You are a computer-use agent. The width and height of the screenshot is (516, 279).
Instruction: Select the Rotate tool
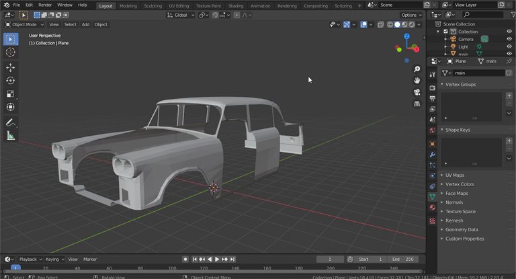[11, 81]
